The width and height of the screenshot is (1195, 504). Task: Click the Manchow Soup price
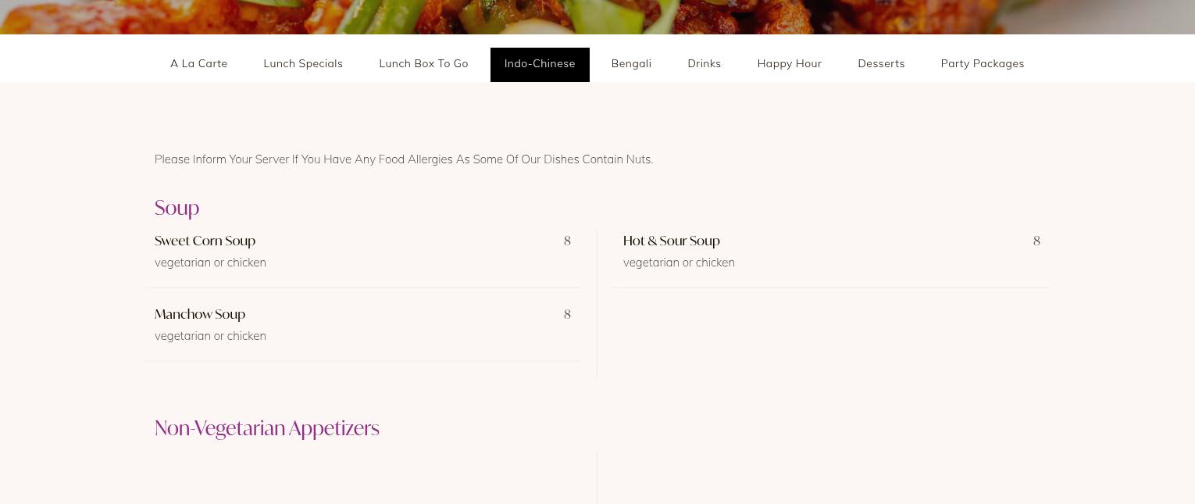(x=568, y=314)
